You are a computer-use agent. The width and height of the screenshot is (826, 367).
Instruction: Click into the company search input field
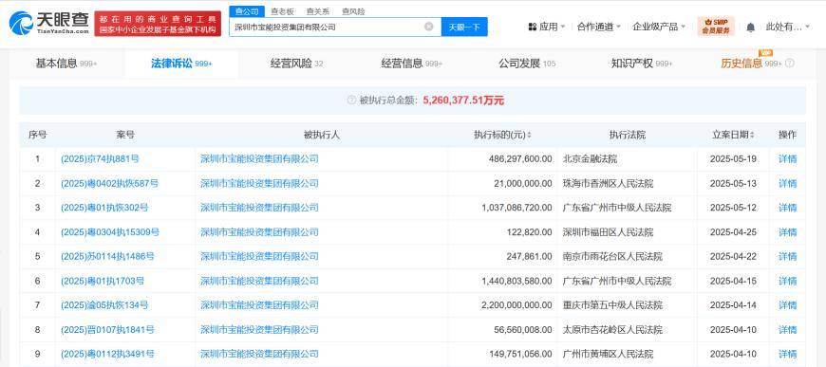327,27
